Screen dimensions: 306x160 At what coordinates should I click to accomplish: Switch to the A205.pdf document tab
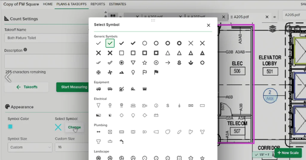point(241,17)
